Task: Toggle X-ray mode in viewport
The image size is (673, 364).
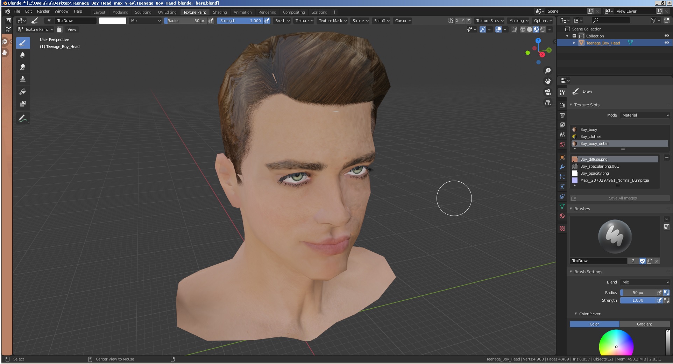Action: click(x=514, y=29)
